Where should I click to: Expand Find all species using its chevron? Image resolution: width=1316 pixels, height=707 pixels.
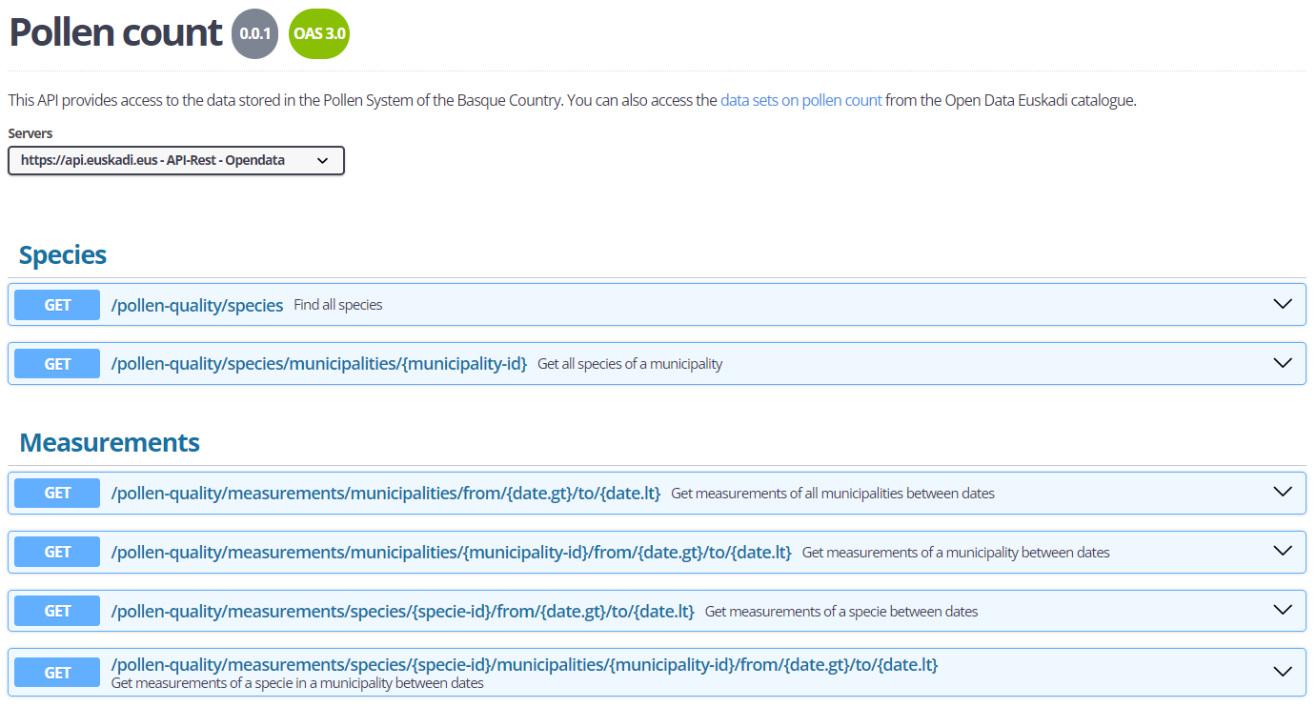pyautogui.click(x=1283, y=305)
